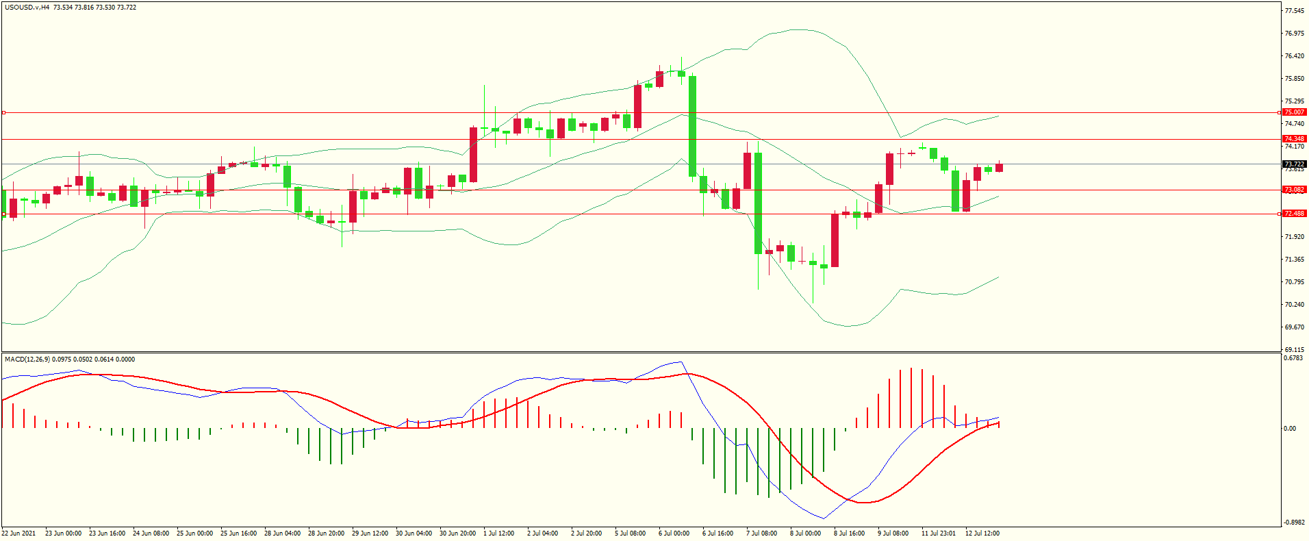Click the 5 Jul 08:00 time label
The width and height of the screenshot is (1309, 541).
(x=631, y=533)
